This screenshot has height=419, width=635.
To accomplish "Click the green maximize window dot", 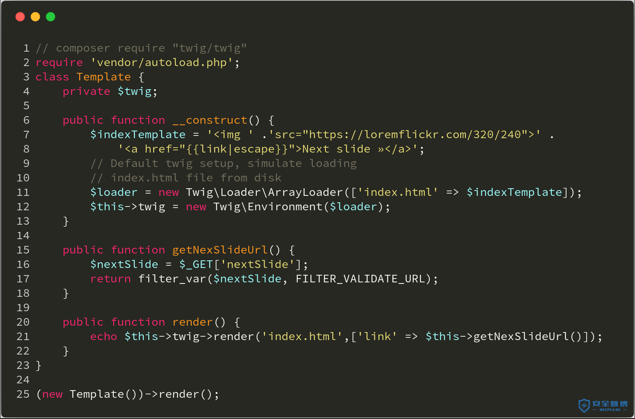I will [51, 17].
